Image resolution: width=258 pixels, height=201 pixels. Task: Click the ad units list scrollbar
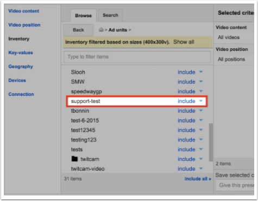[211, 142]
